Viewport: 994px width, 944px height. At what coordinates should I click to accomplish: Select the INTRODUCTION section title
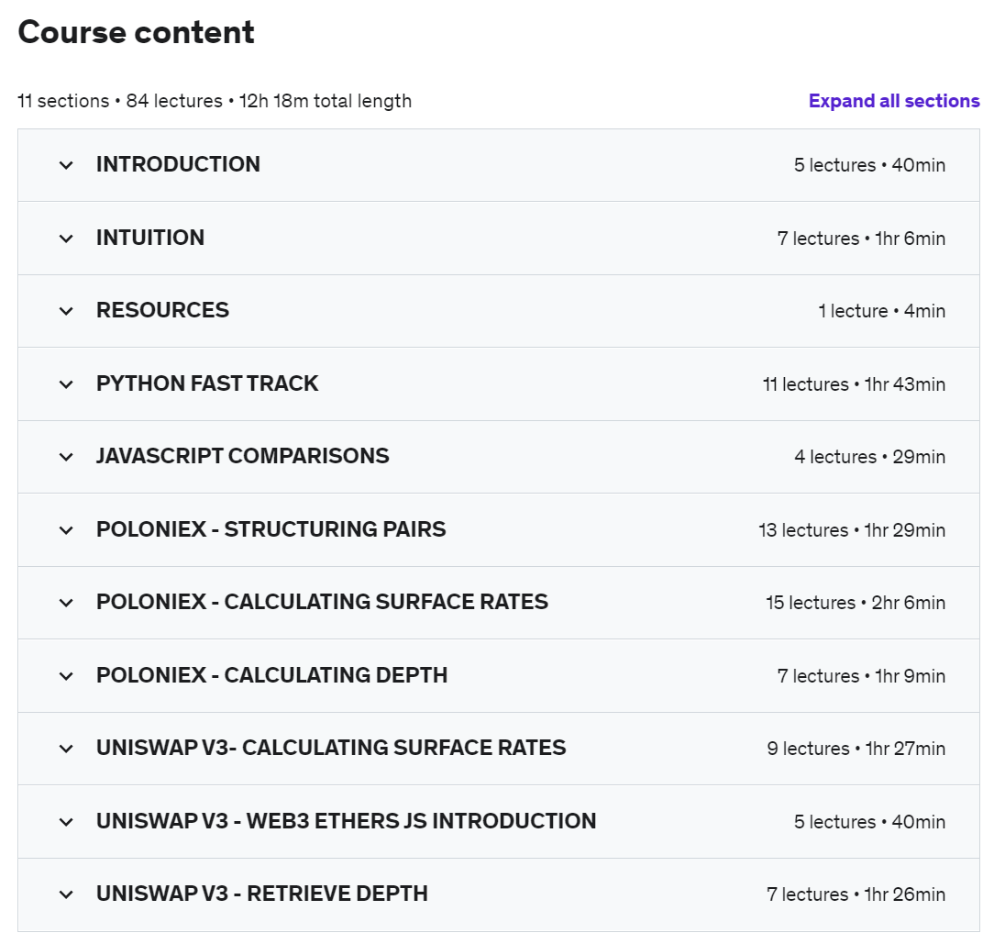[178, 164]
